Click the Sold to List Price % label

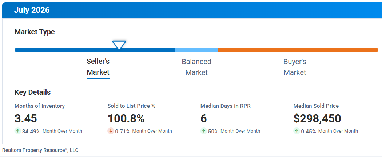[131, 106]
